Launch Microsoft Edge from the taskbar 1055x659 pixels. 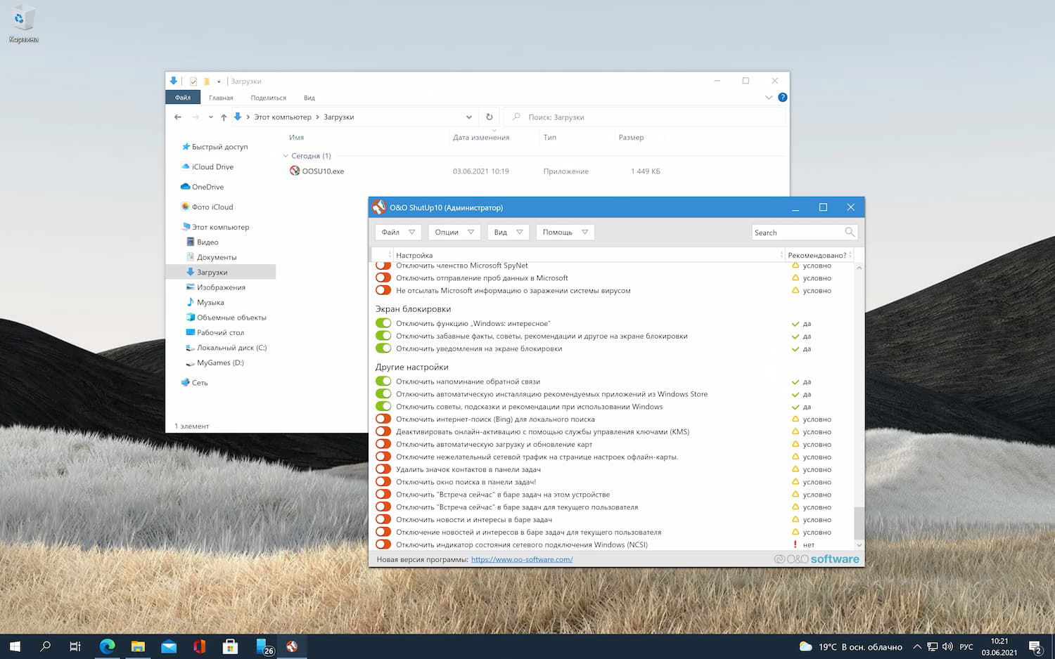click(x=107, y=646)
